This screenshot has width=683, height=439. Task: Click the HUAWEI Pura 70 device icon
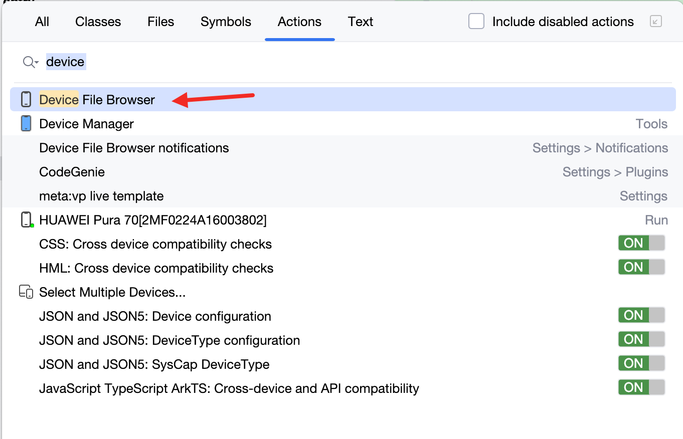pos(26,220)
